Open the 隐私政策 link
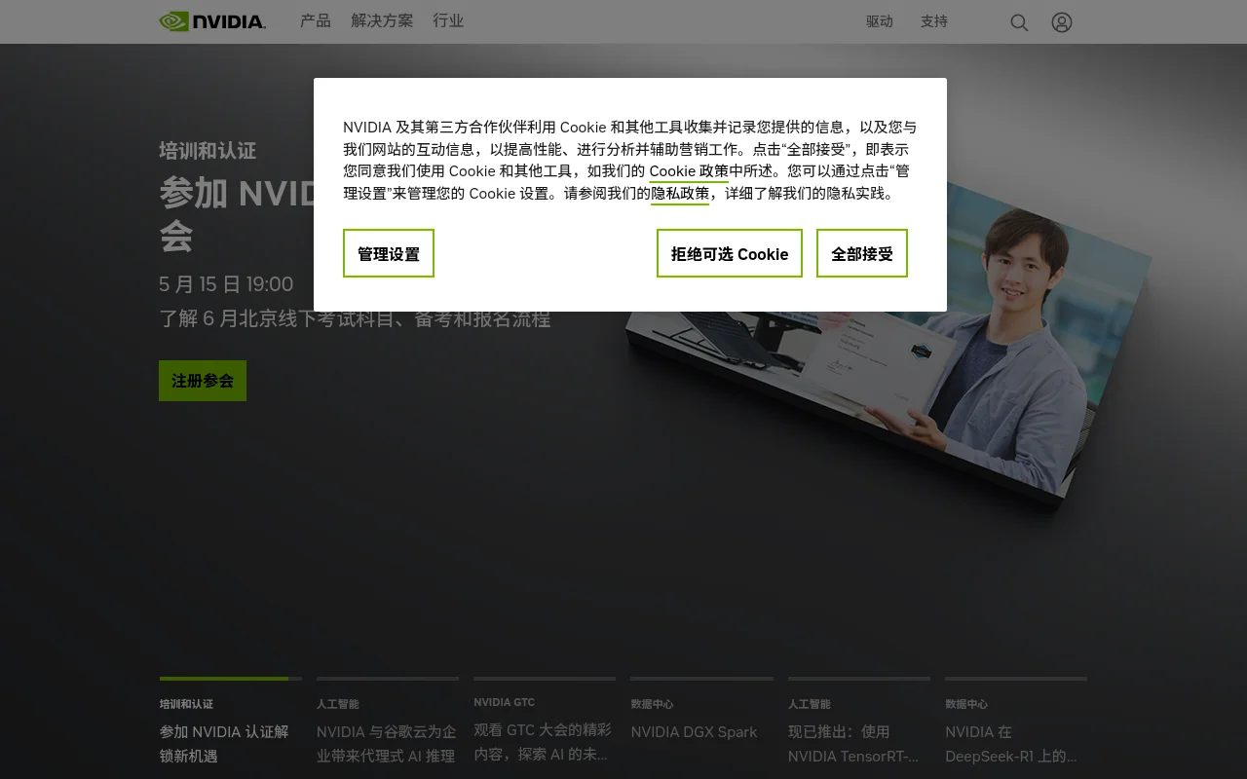 [680, 193]
